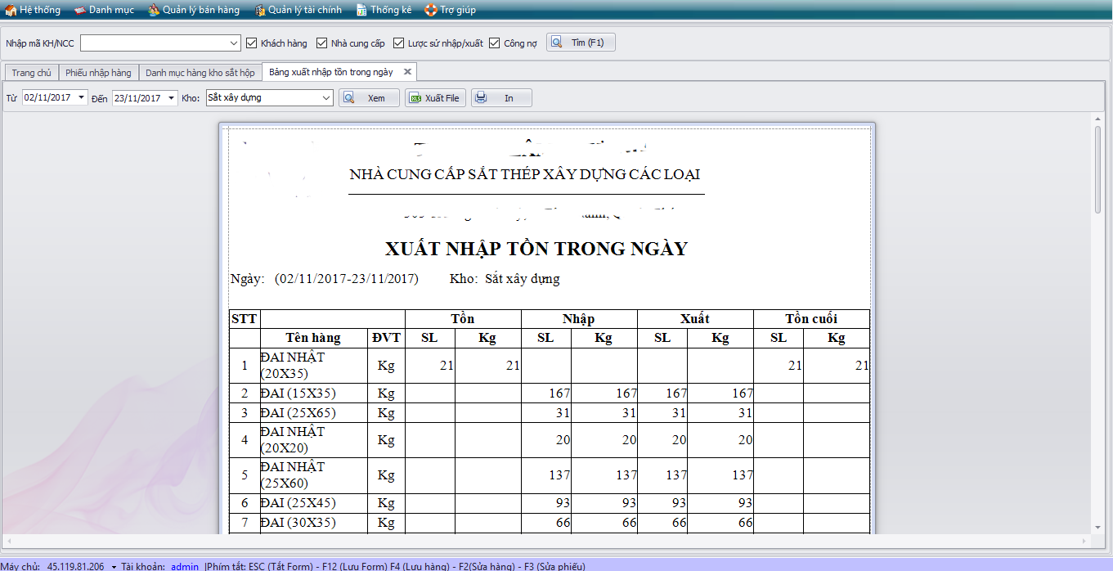Click the heading NHÀ CUNG CẤP SẮT THÉP XÂY DỰNG CÁC LOẠI

524,174
